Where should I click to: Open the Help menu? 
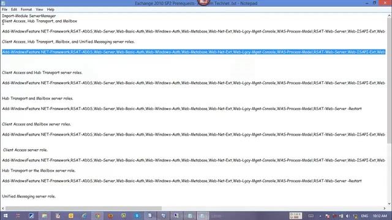click(50, 10)
